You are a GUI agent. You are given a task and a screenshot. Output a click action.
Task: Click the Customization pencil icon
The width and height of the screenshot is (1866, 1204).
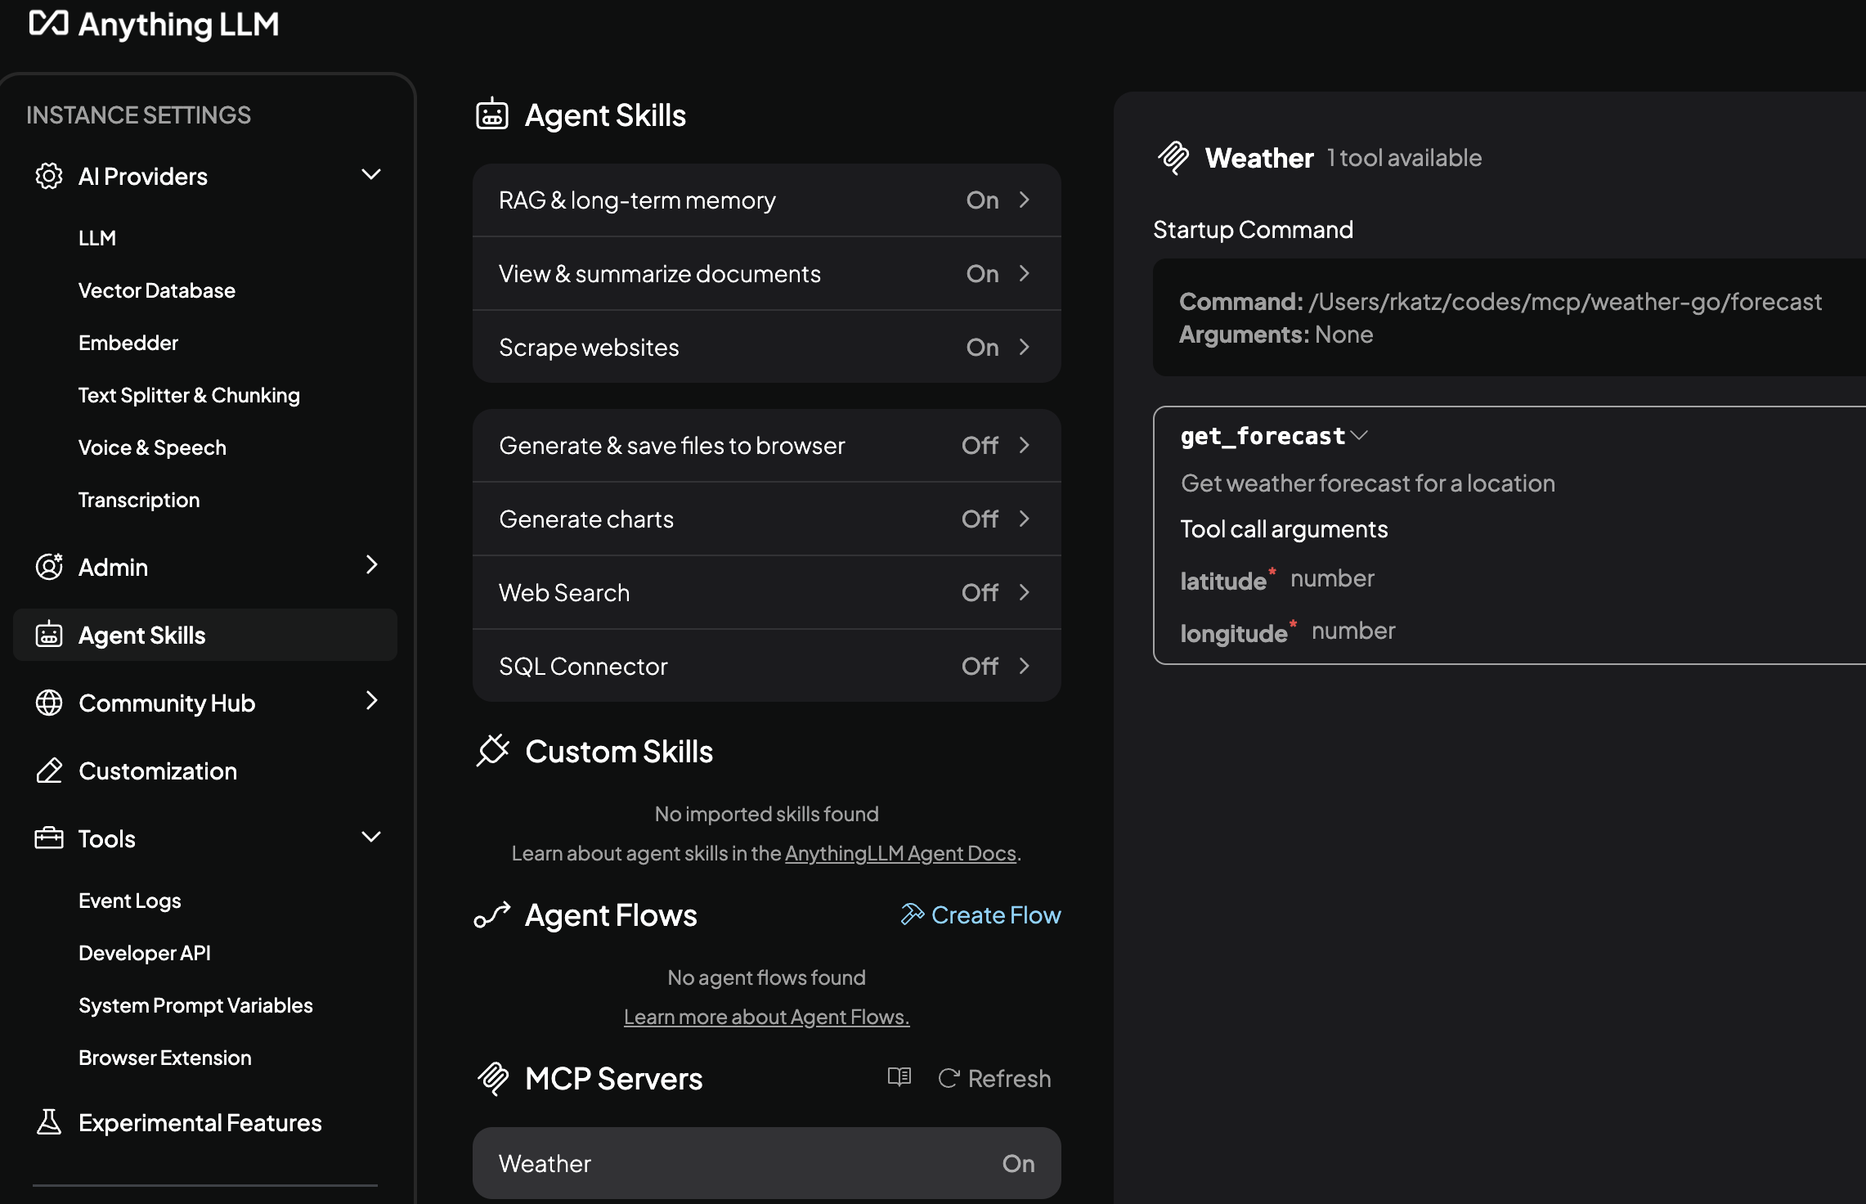click(49, 770)
